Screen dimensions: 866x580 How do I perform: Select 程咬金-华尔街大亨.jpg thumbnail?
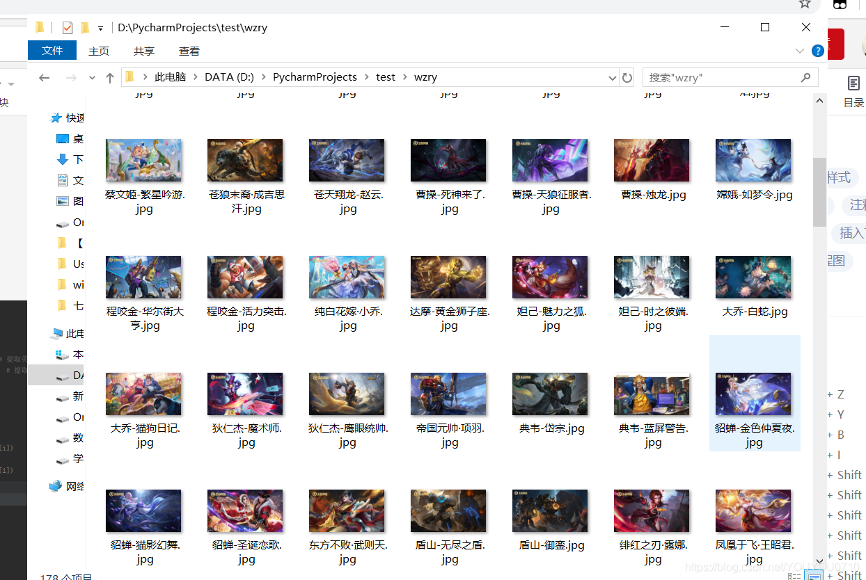click(x=143, y=277)
